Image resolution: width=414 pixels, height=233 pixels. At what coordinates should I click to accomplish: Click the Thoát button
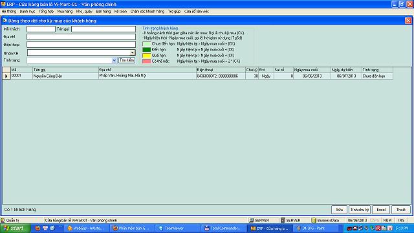click(x=401, y=210)
